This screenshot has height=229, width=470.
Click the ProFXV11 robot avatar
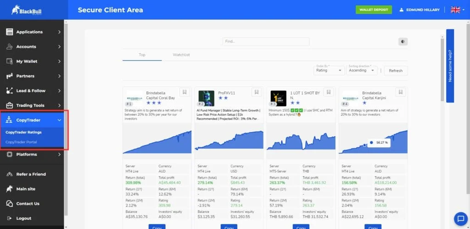click(x=206, y=98)
